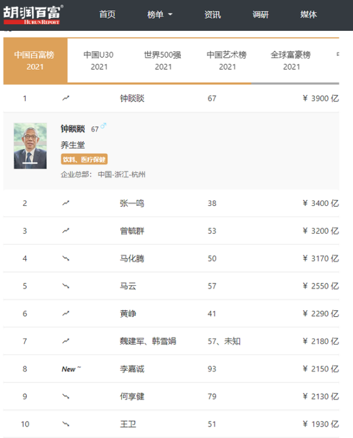Switch to 中国U30 2021 tab
The image size is (353, 438).
tap(99, 61)
